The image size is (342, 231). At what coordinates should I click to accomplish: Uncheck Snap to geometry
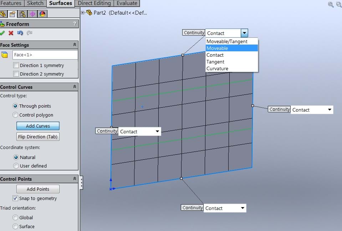click(x=15, y=198)
